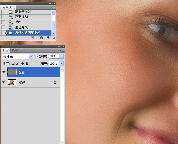178x144 pixels.
Task: Open Layers panel options menu
Action: [x=62, y=50]
